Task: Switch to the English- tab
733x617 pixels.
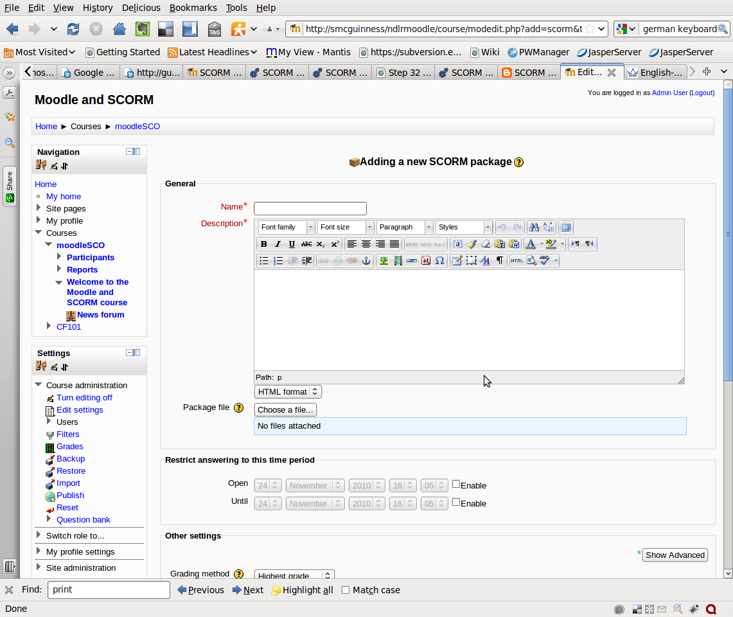Action: coord(655,73)
